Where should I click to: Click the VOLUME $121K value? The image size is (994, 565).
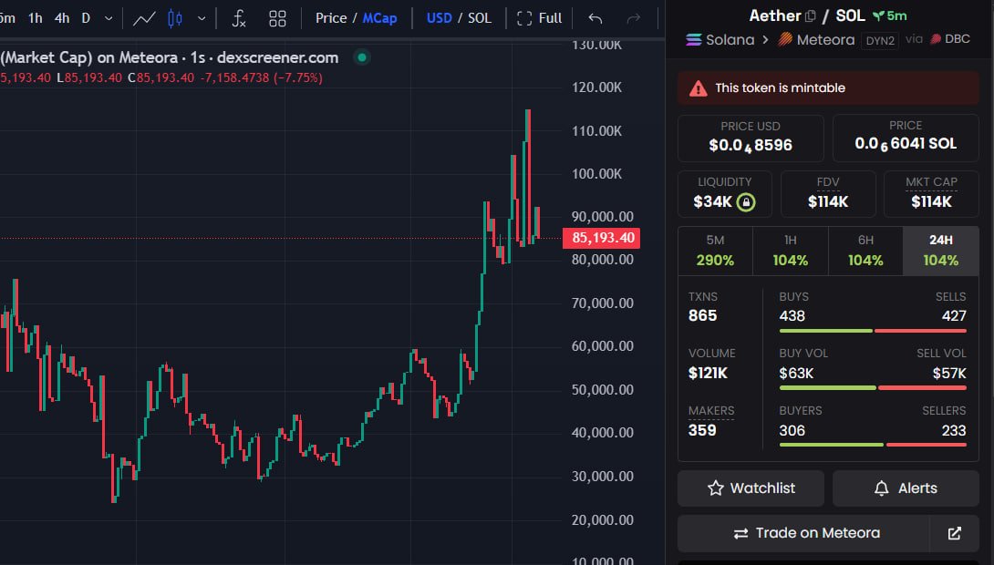(x=708, y=373)
